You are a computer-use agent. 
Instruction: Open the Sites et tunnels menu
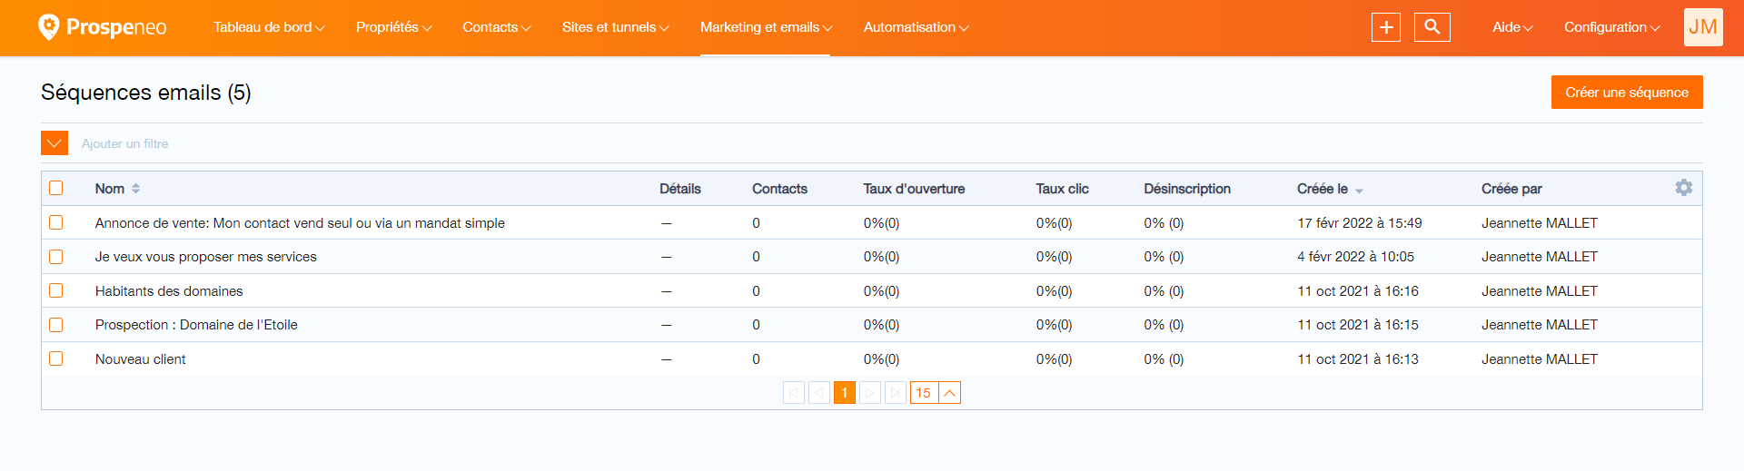click(616, 27)
